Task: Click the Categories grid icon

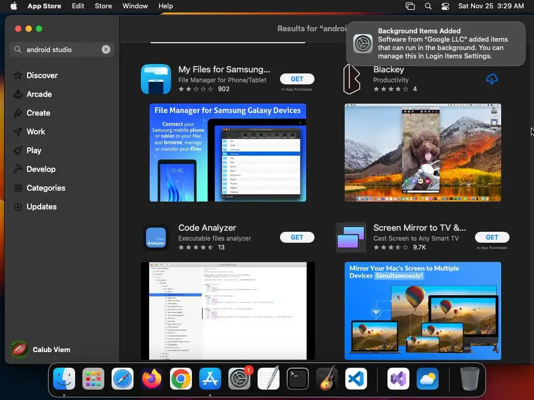Action: coord(18,187)
